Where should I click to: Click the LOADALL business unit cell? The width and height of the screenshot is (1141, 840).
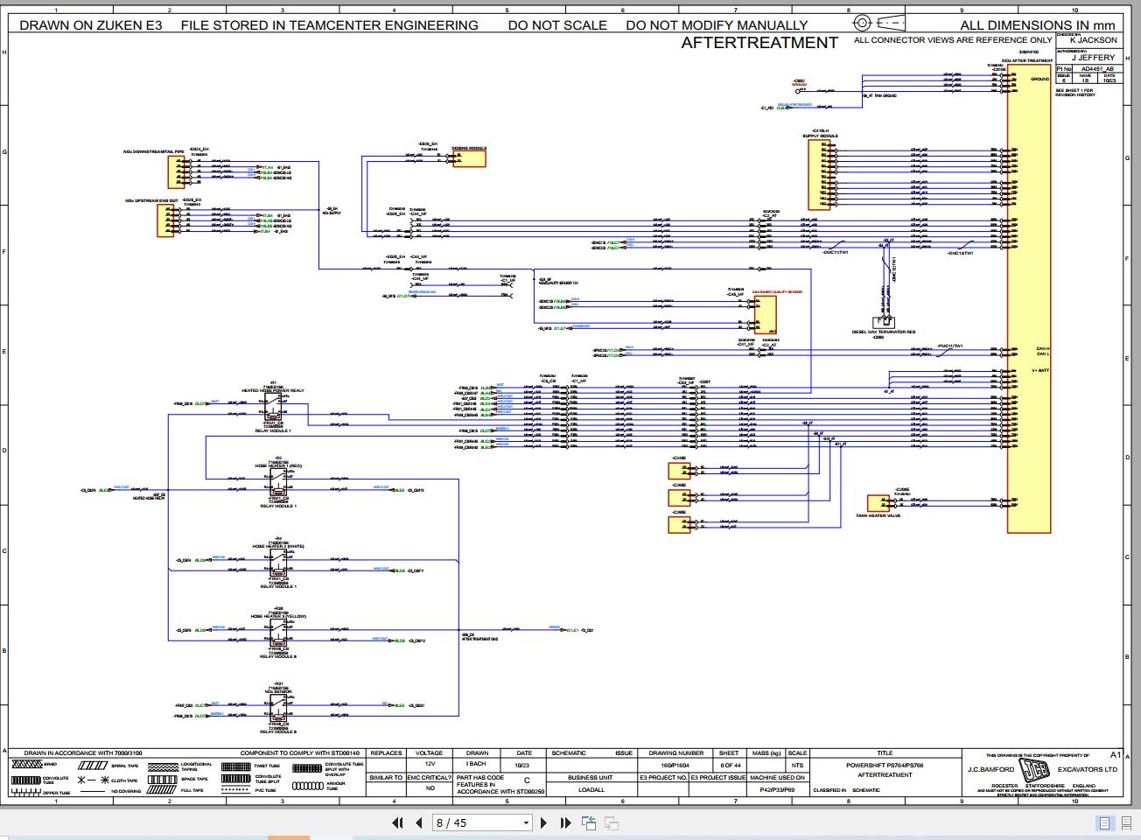[591, 789]
